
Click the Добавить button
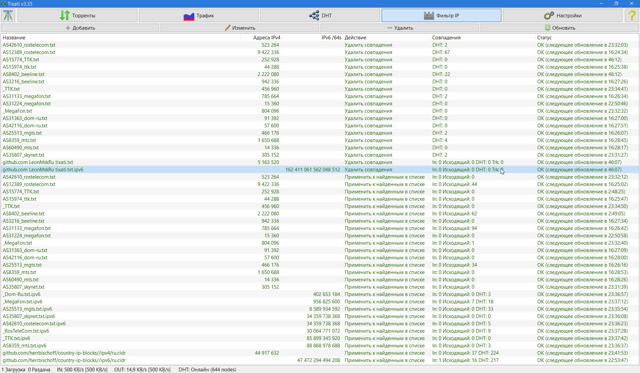click(80, 28)
